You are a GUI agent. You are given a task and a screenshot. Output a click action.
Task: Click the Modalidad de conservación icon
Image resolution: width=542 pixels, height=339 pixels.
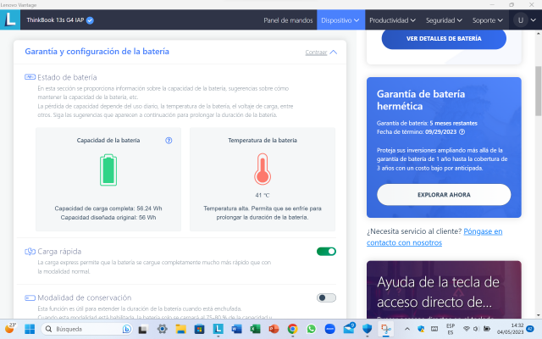[x=30, y=297]
